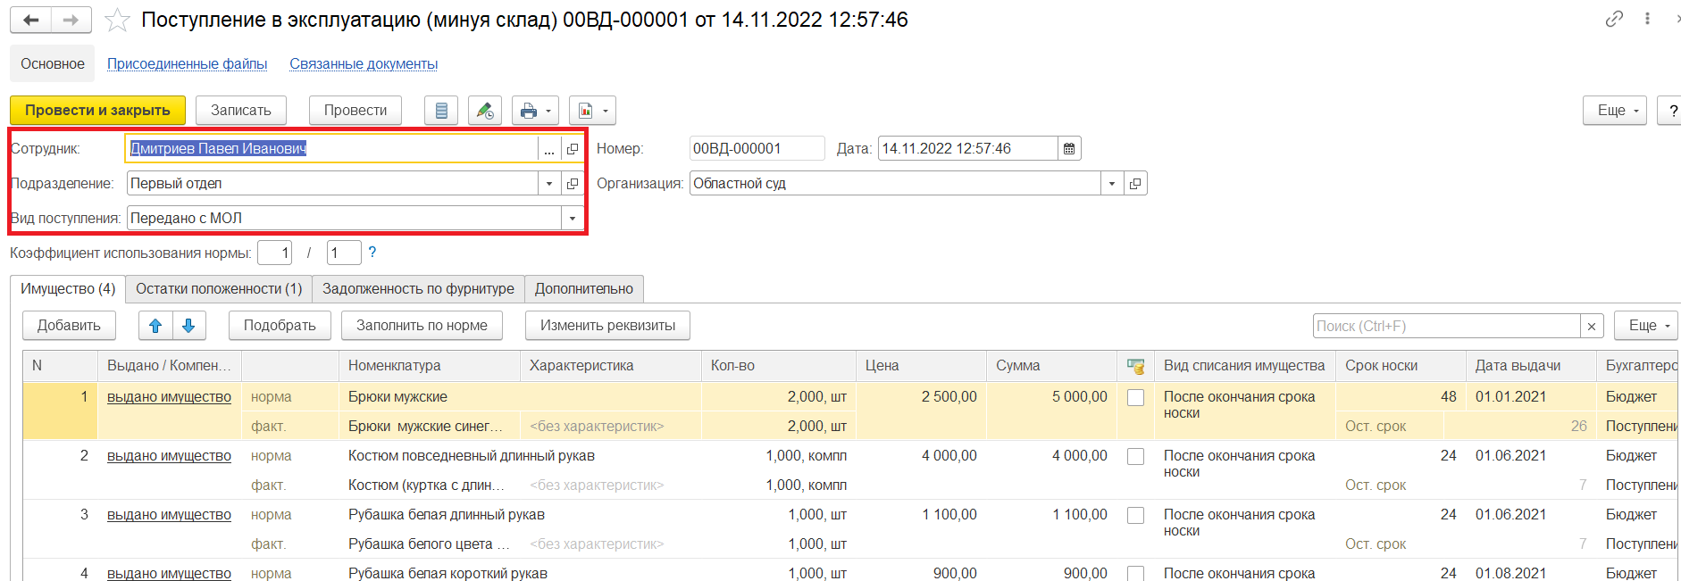Screen dimensions: 1681x581
Task: Click the Записать button
Action: coord(241,111)
